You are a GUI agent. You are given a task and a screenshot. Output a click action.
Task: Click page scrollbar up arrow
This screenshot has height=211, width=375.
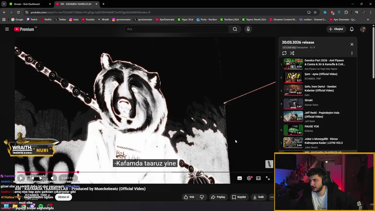(373, 25)
